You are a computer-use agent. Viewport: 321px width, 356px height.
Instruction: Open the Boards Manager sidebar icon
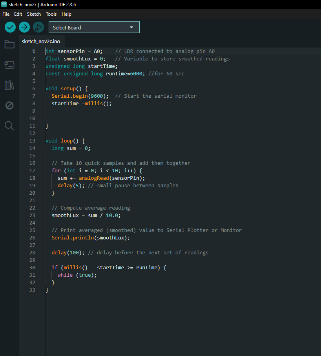point(9,65)
